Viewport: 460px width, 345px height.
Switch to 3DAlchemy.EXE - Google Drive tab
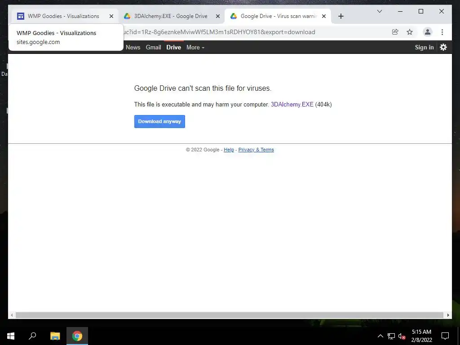(170, 16)
